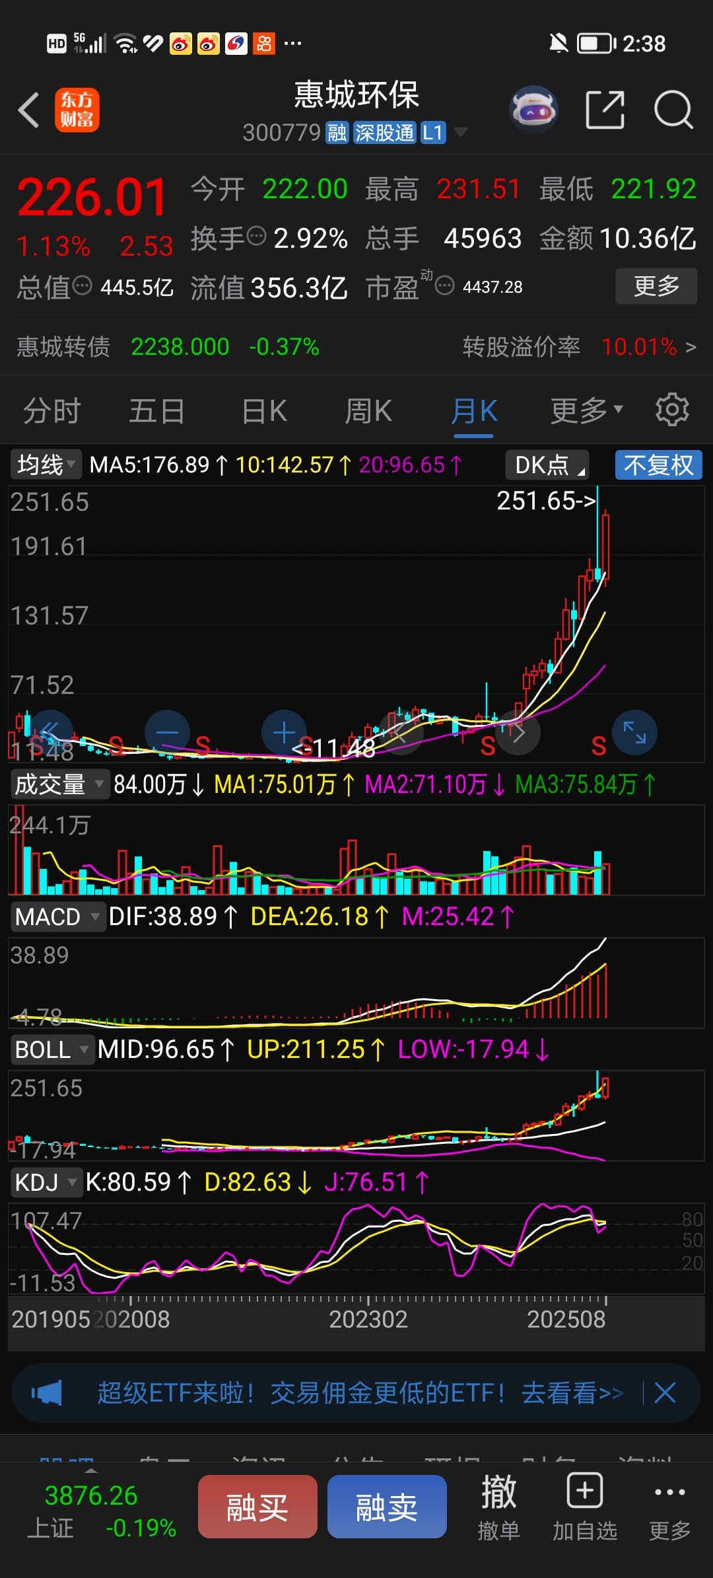Tap the 更多 quote details button
The width and height of the screenshot is (713, 1578).
(656, 285)
